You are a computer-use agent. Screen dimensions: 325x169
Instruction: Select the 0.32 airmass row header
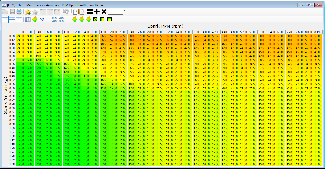click(12, 60)
